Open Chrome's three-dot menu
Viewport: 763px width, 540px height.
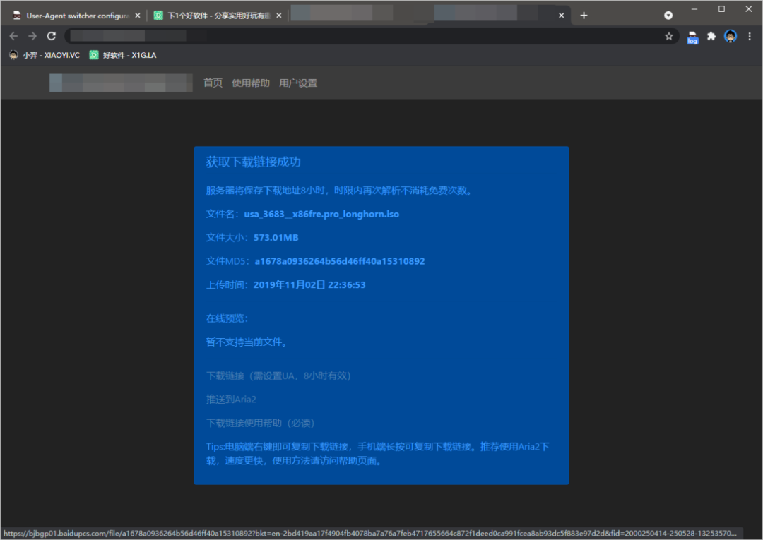click(750, 36)
